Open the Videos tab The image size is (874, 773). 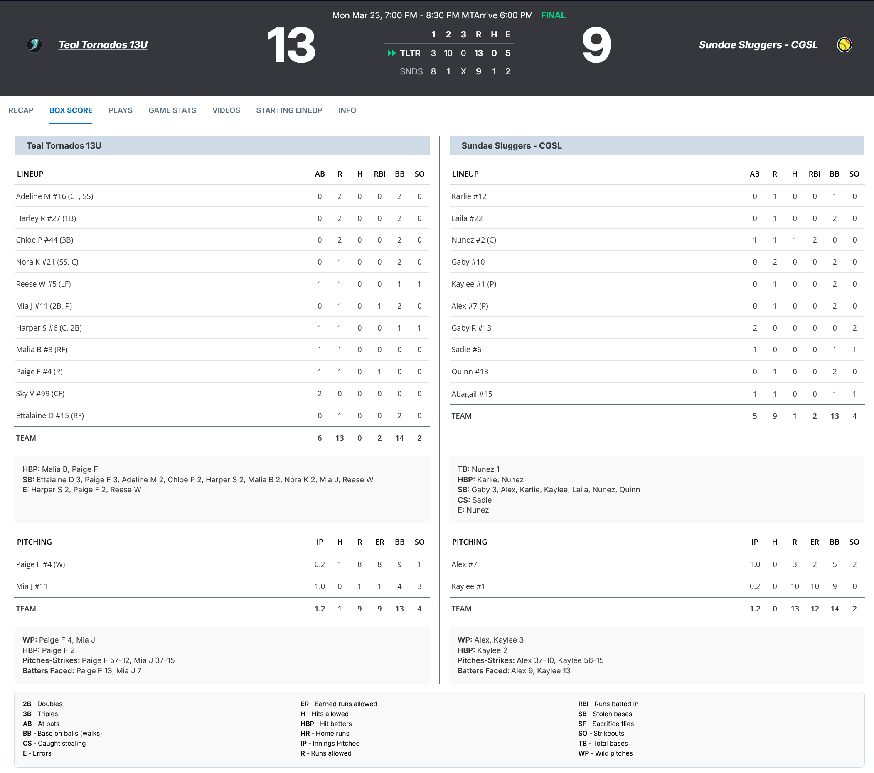pos(226,110)
